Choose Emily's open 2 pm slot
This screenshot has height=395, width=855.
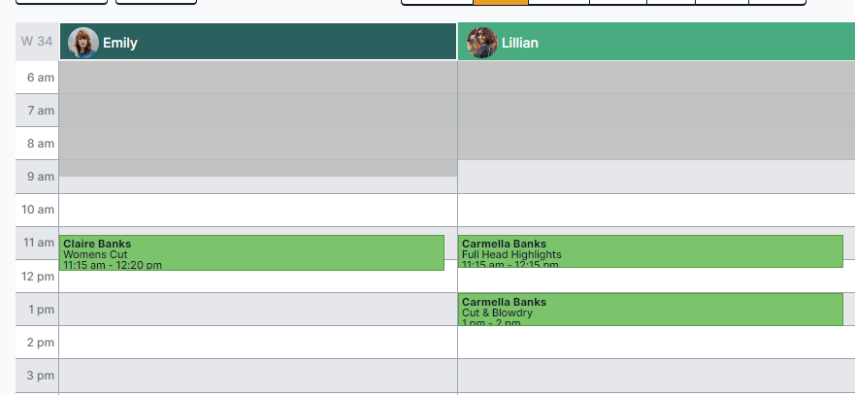pos(258,342)
